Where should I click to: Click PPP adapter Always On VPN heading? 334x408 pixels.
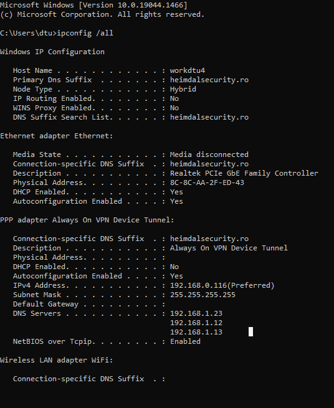click(87, 220)
